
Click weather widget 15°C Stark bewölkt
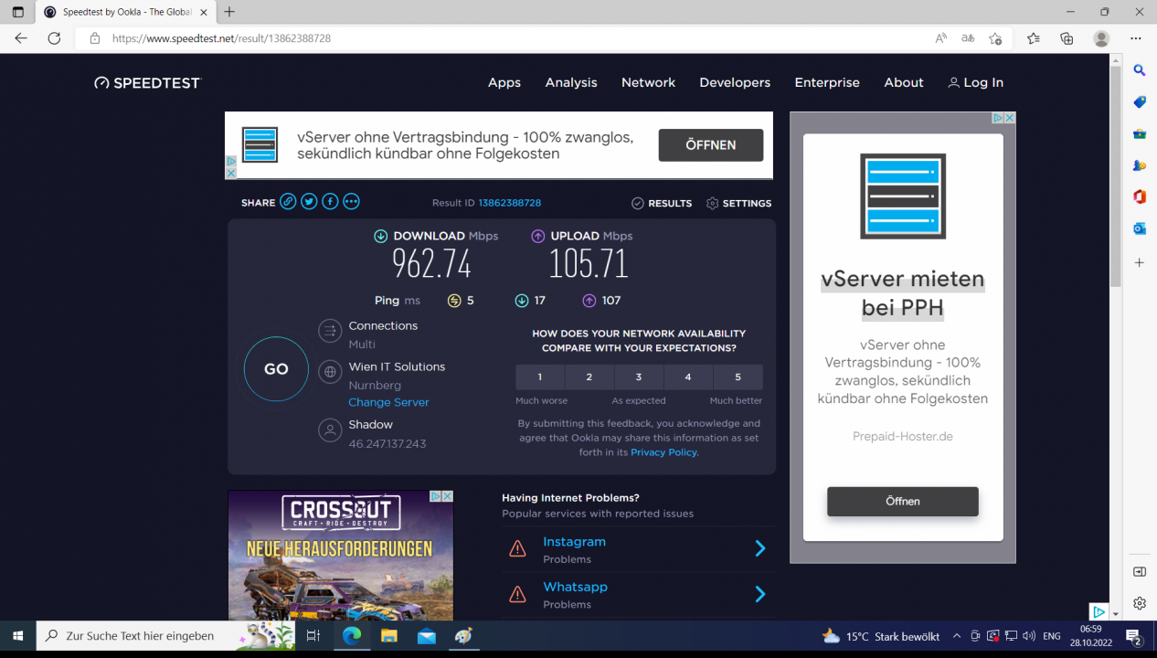click(x=880, y=636)
